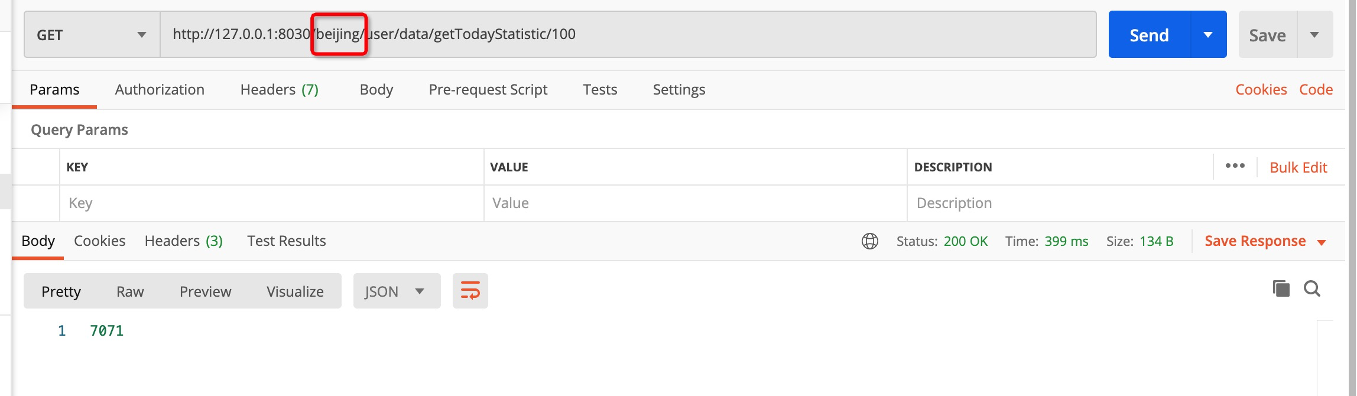Click the request URL input field
The image size is (1357, 396).
coord(709,34)
